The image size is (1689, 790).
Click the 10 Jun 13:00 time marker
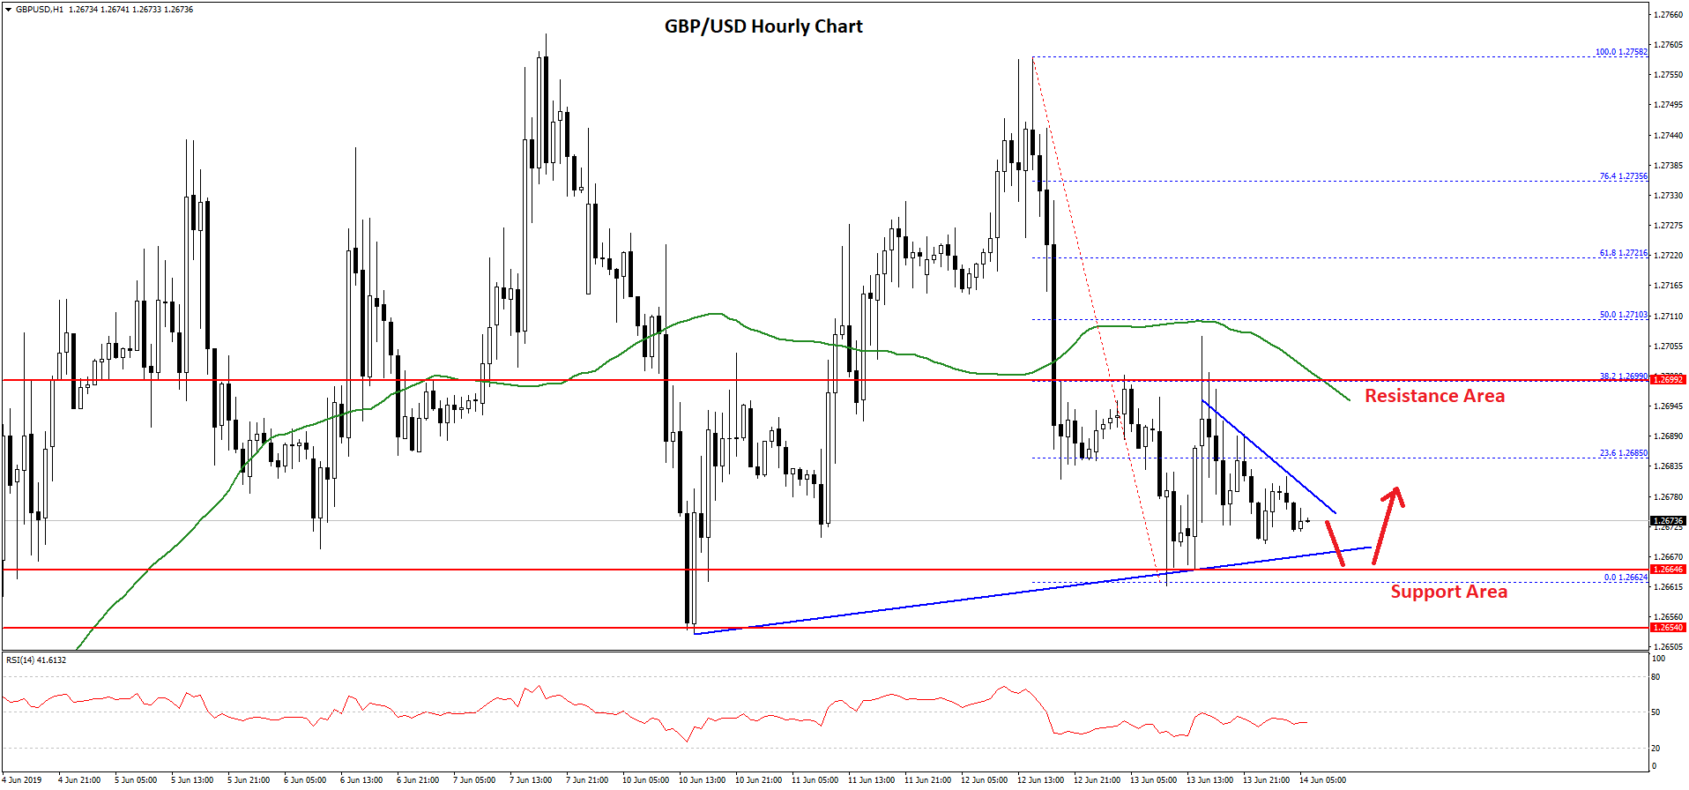pos(703,780)
